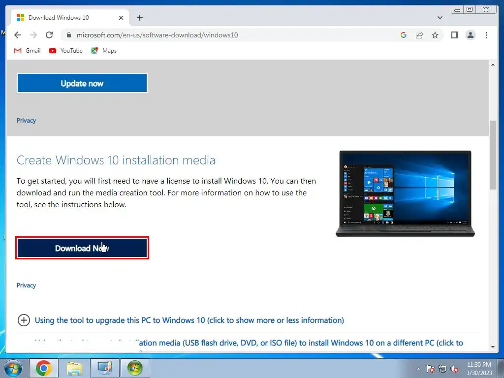Open the YouTube bookmark
504x378 pixels.
[x=66, y=51]
